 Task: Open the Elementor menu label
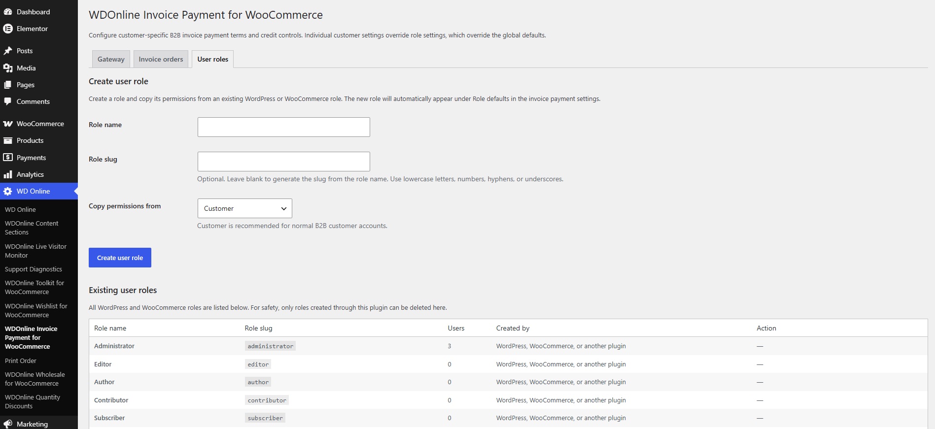[x=32, y=29]
